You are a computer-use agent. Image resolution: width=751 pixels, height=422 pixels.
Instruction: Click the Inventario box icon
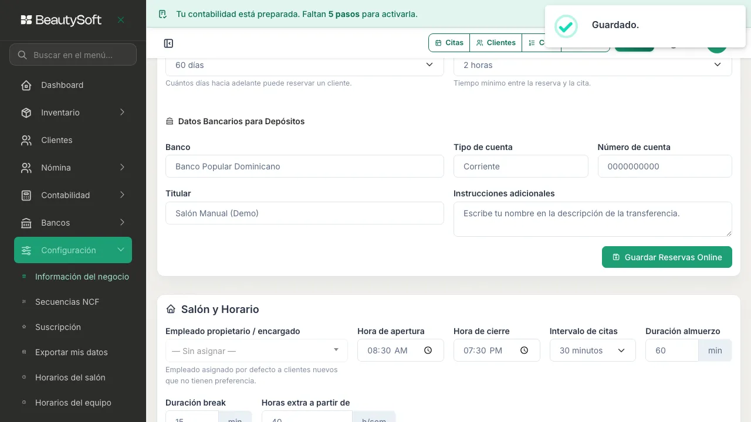coord(26,113)
